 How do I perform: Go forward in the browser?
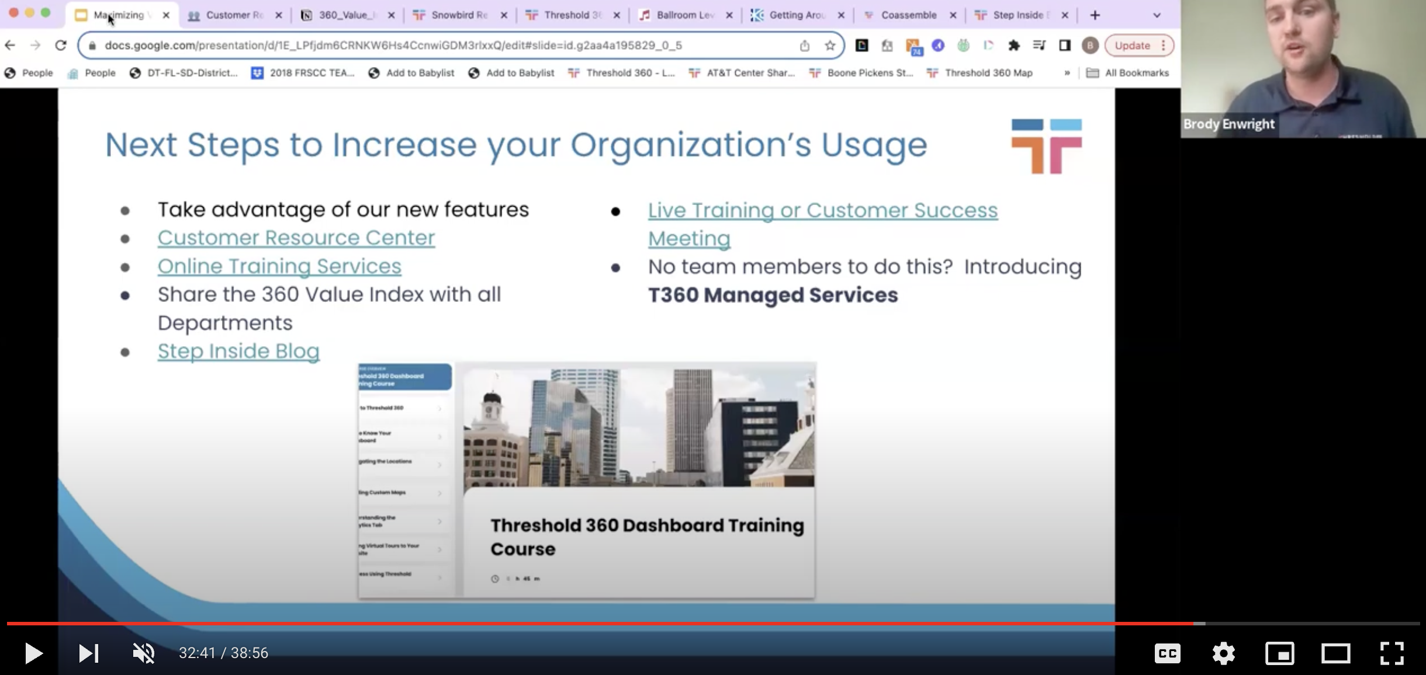[x=36, y=46]
